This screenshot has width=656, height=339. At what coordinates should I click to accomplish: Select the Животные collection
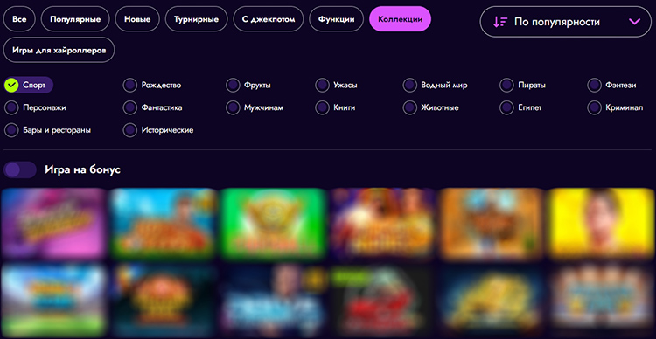point(431,107)
